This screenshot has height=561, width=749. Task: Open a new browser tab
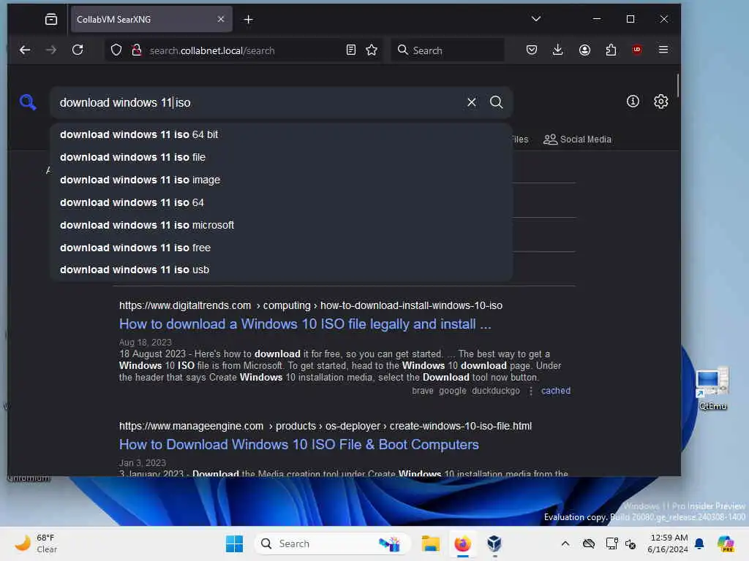(x=249, y=20)
